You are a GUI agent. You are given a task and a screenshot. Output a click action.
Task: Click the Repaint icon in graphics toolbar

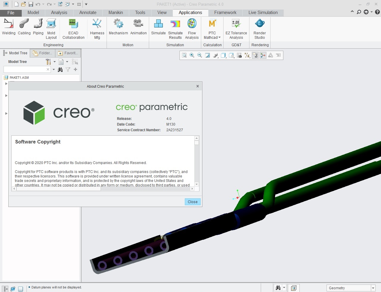[207, 55]
